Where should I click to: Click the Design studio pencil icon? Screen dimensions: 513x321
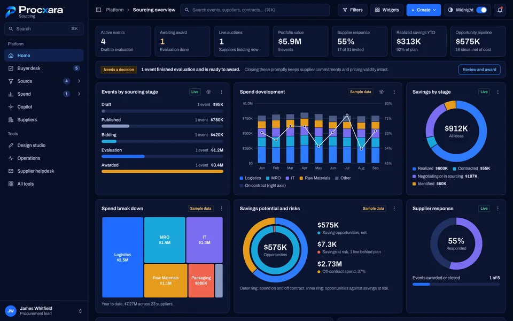11,145
